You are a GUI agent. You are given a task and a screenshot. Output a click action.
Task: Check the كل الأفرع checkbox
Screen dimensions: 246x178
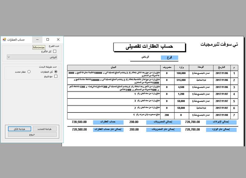(54, 51)
